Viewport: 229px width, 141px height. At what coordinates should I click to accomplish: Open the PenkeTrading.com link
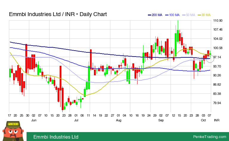coord(210,137)
